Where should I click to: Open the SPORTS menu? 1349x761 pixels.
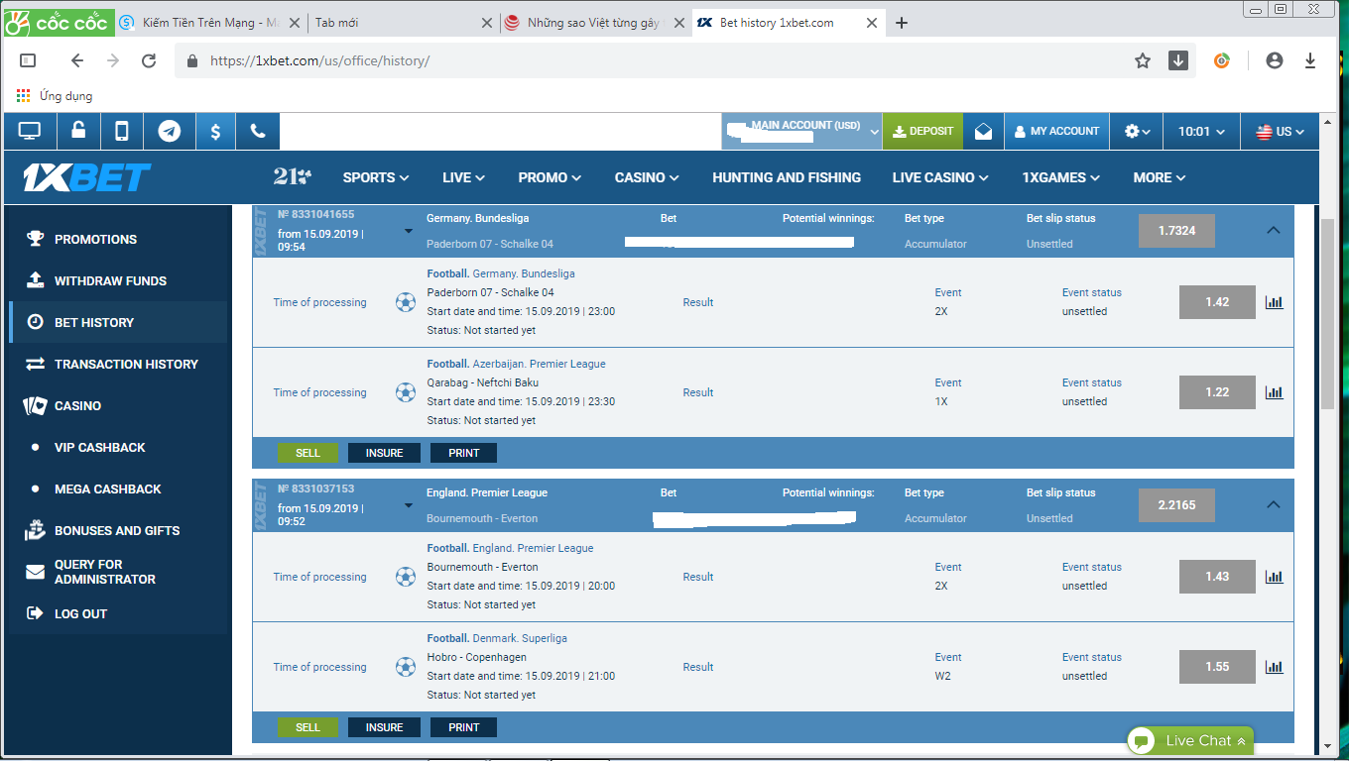click(376, 177)
